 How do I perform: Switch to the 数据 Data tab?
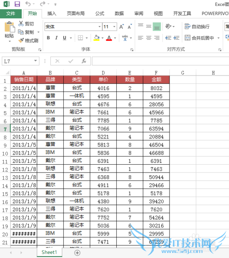119,13
